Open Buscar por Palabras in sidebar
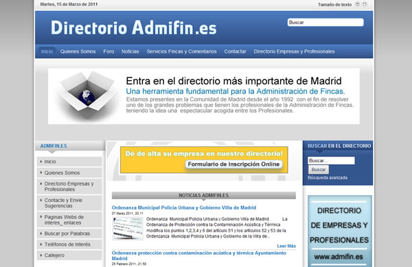 coord(69,233)
